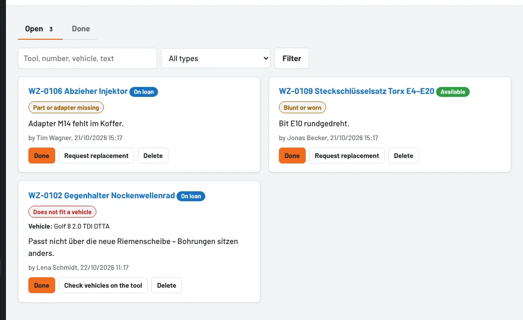Select the Passt nicht über die neue Riemenscheibe text
Screen dimensions: 523x320
click(133, 247)
